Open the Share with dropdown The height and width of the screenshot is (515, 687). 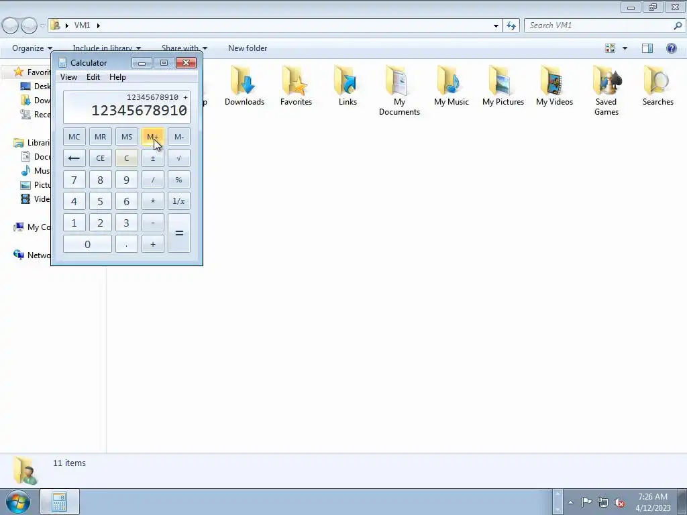tap(184, 48)
